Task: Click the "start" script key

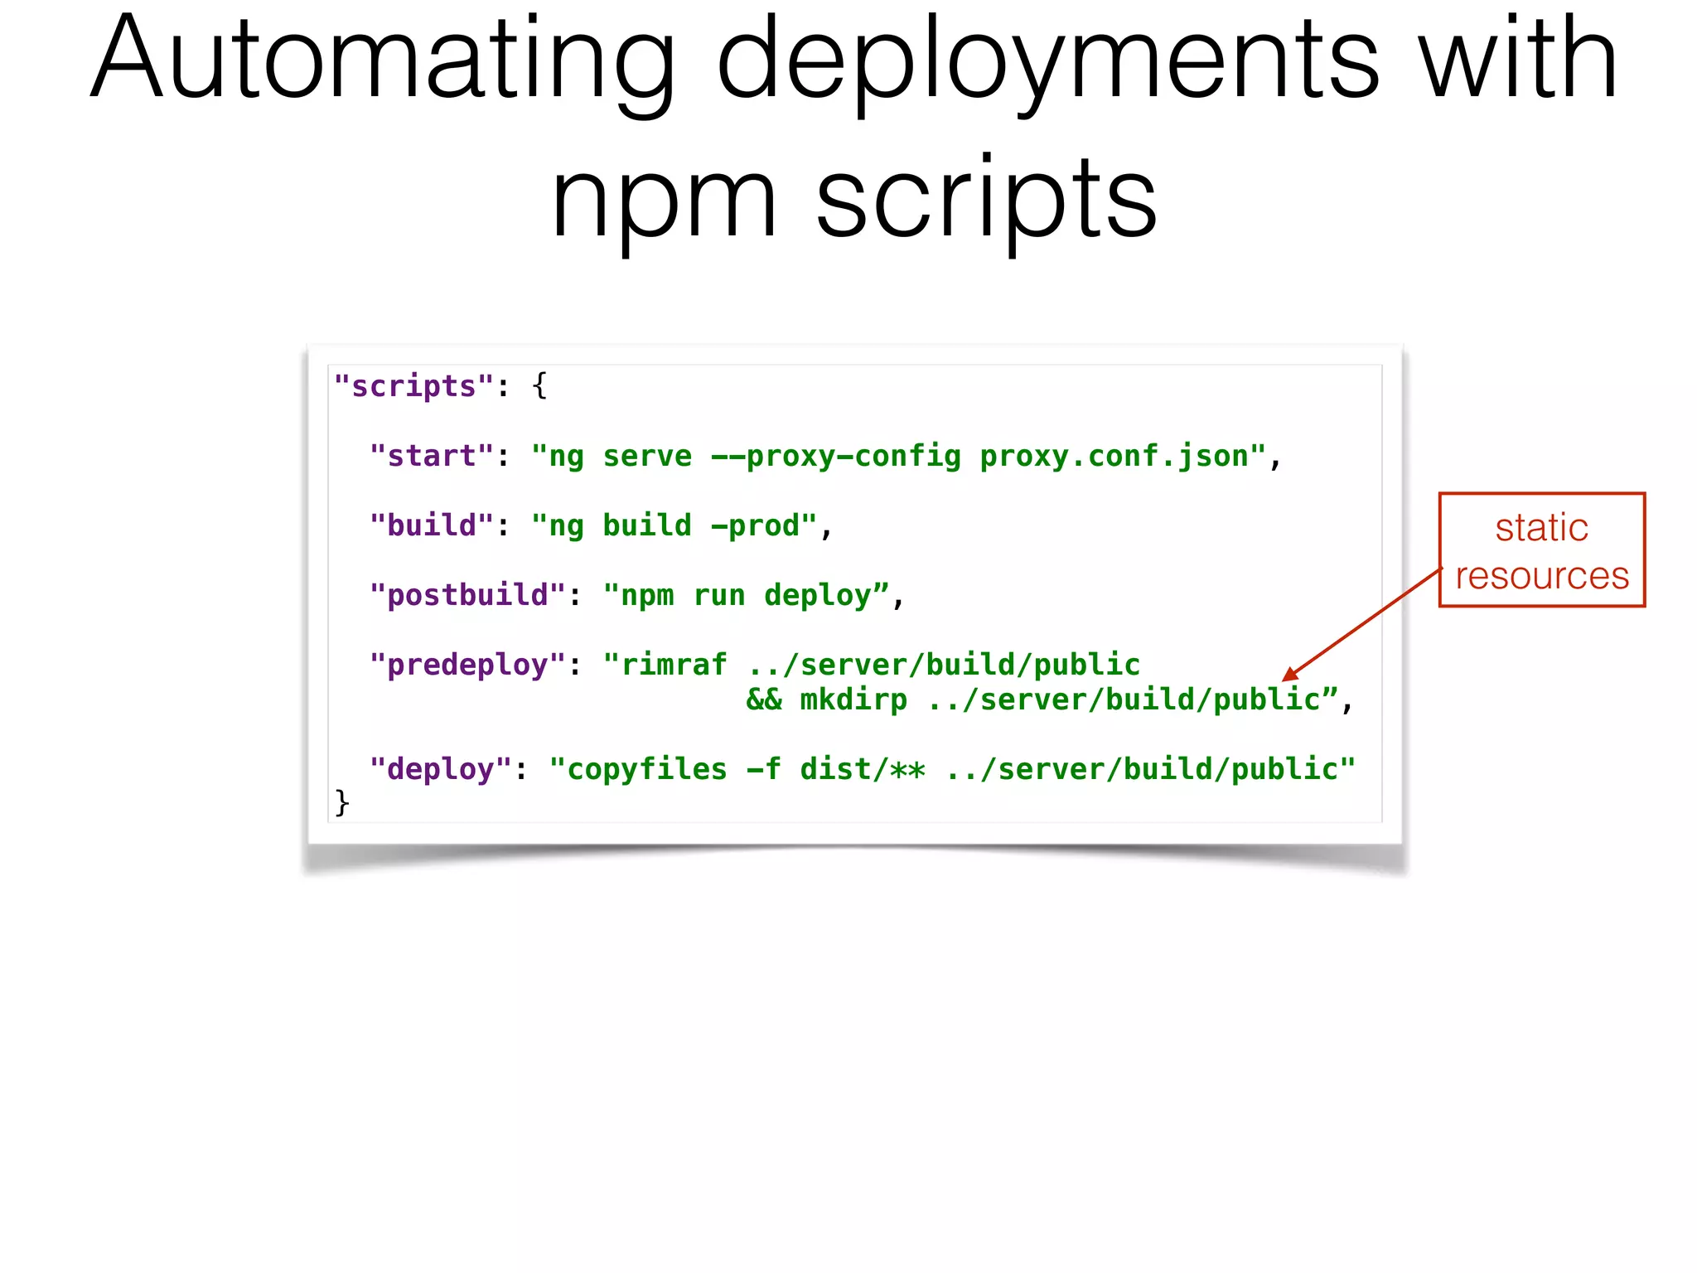Action: coord(431,456)
